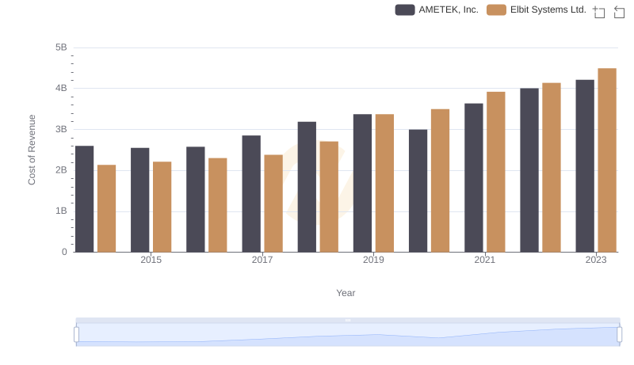634x365 pixels.
Task: Click the AMETEK, Inc. legend label
Action: (x=449, y=10)
